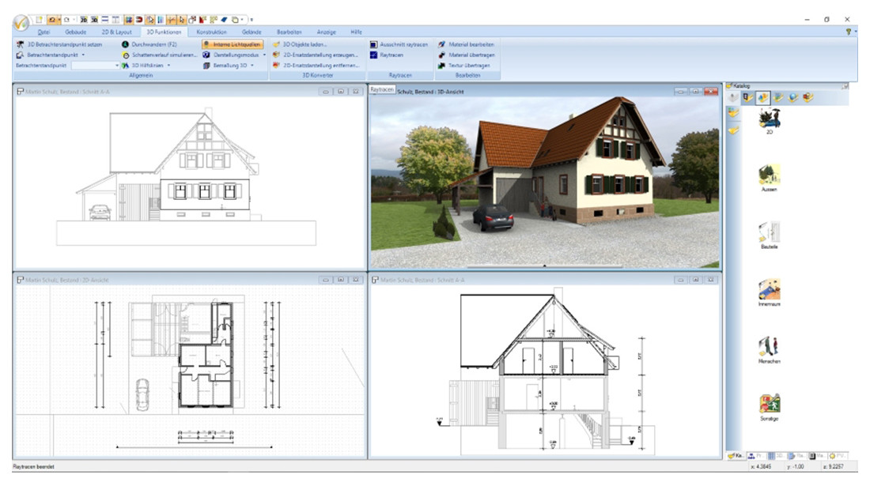Open Schattenverlauf simulieren

(159, 55)
